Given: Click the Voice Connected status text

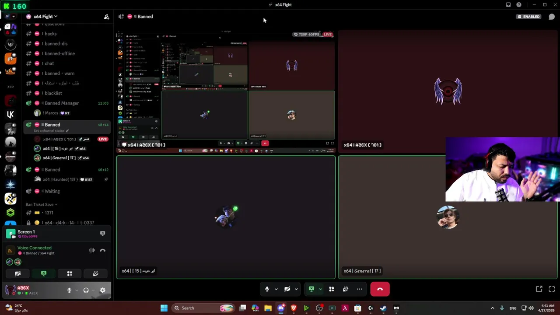Looking at the screenshot, I should point(34,248).
